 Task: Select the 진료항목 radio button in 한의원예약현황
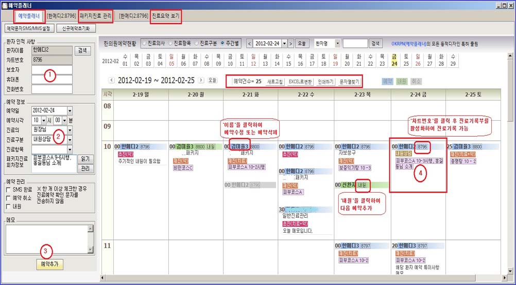tap(170, 43)
